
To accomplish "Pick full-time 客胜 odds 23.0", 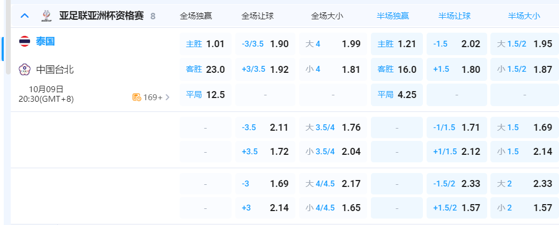I will [205, 69].
